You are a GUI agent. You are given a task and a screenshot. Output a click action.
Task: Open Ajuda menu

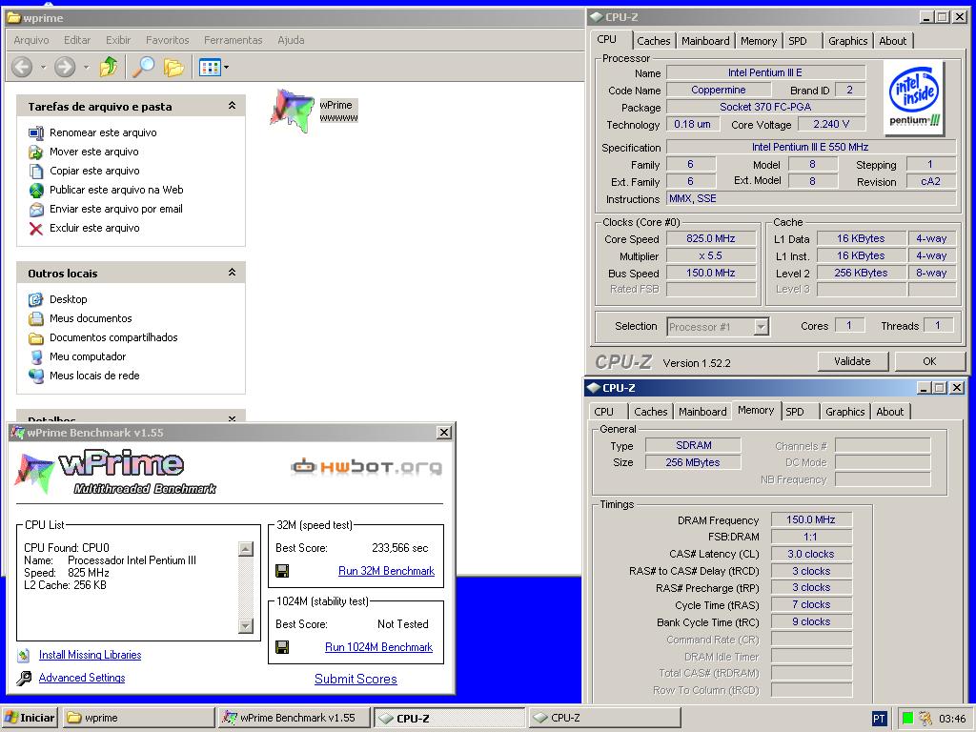point(291,40)
